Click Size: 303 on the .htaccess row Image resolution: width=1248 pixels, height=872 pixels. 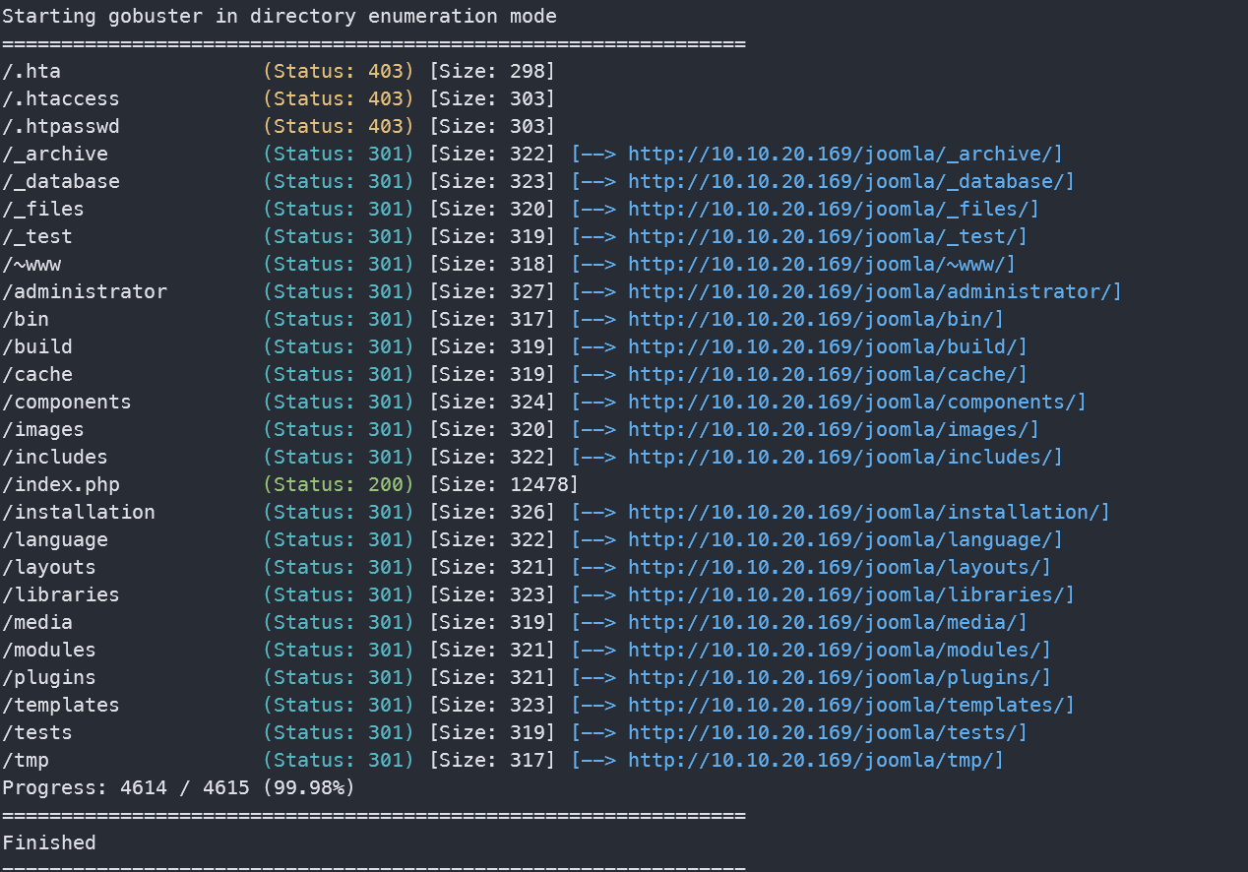(492, 98)
